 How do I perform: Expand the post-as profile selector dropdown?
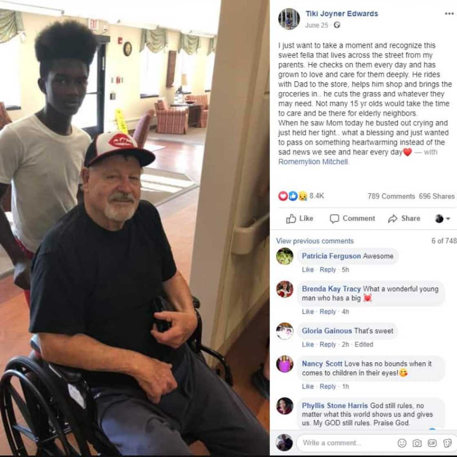pyautogui.click(x=442, y=218)
